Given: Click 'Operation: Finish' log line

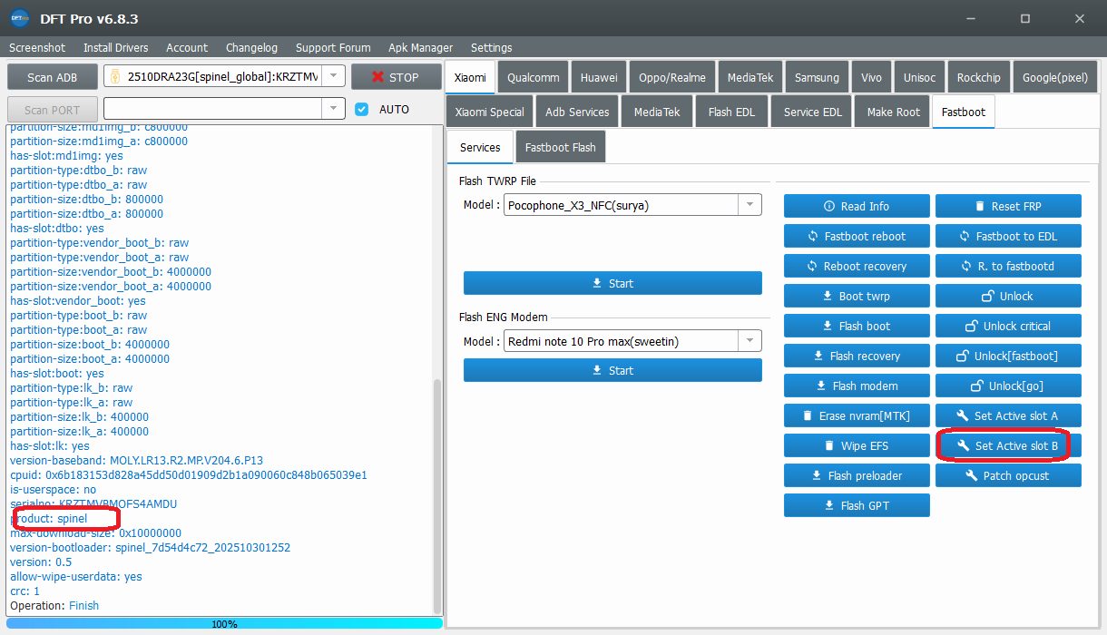Looking at the screenshot, I should (x=54, y=606).
